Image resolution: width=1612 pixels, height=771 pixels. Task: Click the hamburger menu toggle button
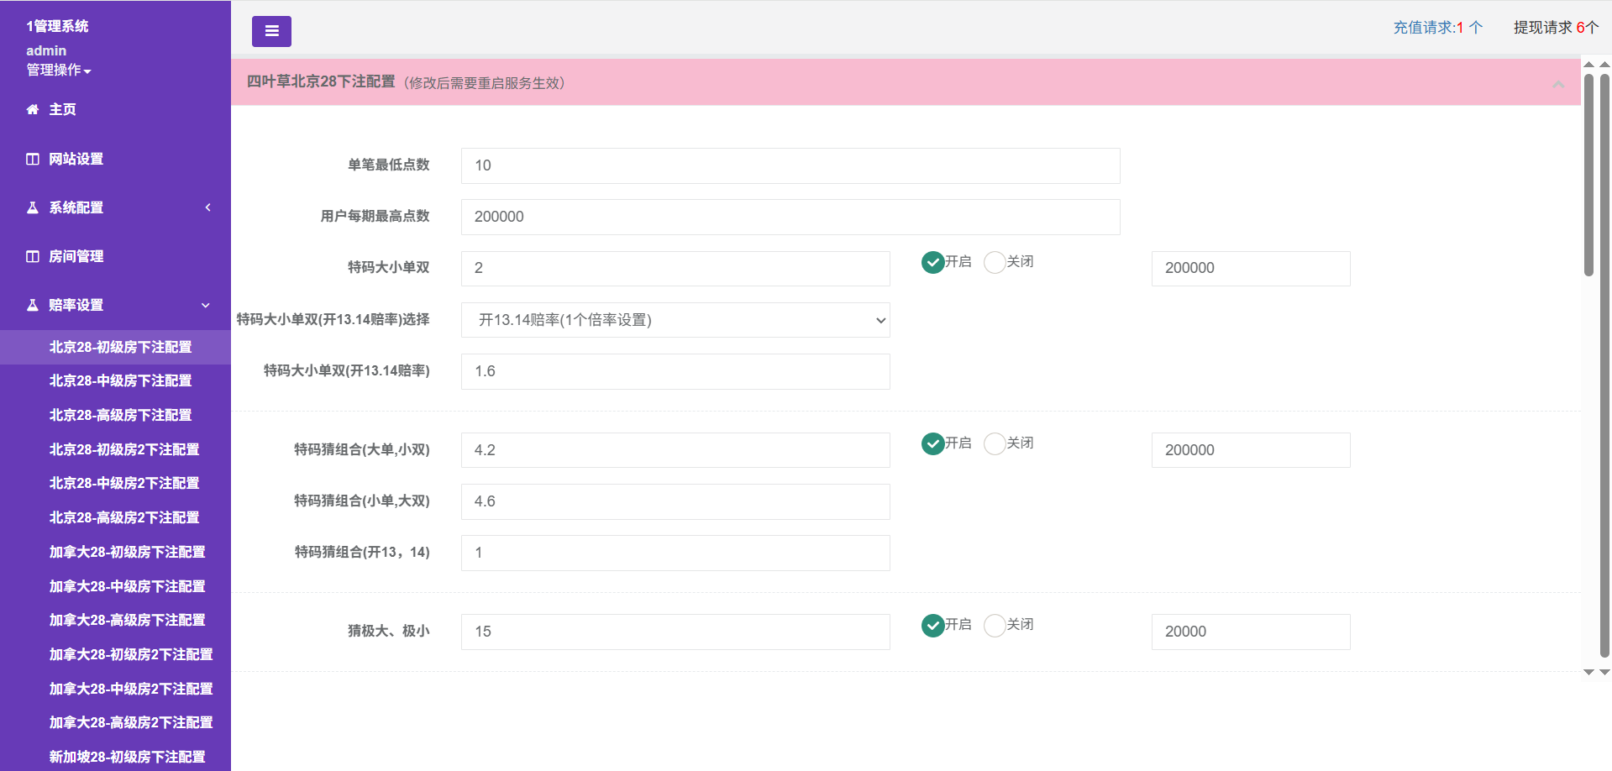[271, 31]
